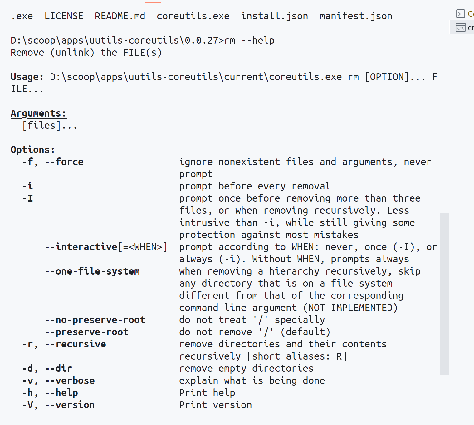The height and width of the screenshot is (425, 474).
Task: Click the underlined Arguments: heading
Action: tap(38, 113)
